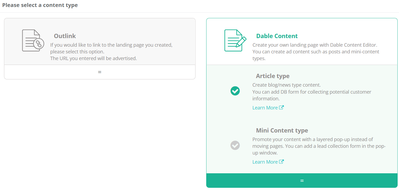
Task: Click 'The URL you entered will be advertised' line
Action: point(93,58)
